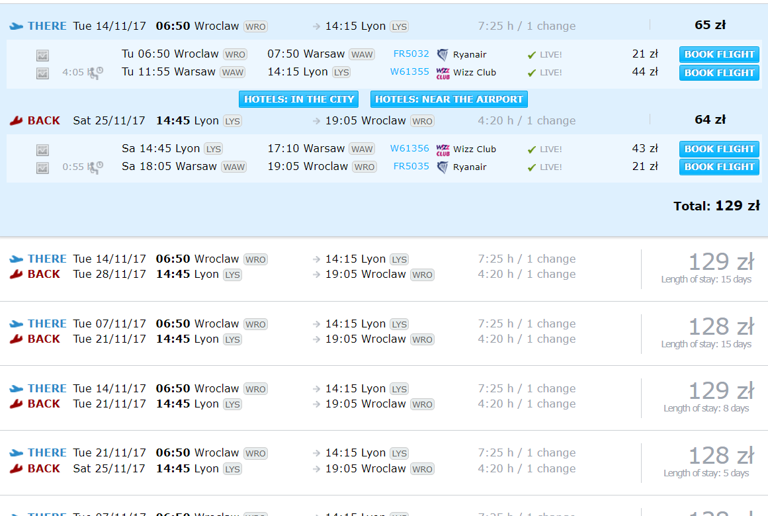Collapse the expanded THERE header showing 65 zł
The width and height of the screenshot is (768, 516).
click(x=384, y=26)
